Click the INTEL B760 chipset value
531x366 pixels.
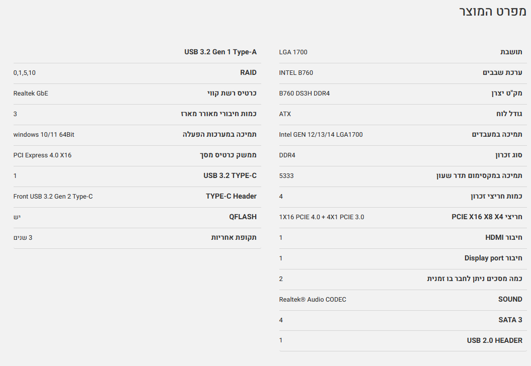296,73
